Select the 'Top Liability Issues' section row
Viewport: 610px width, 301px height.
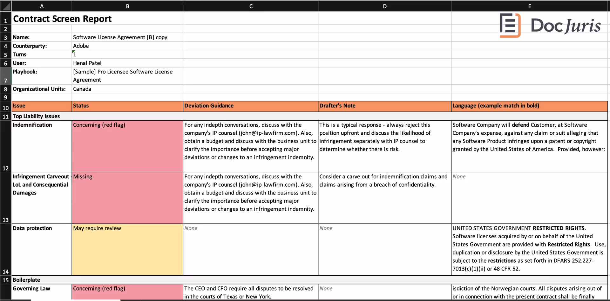coord(309,116)
